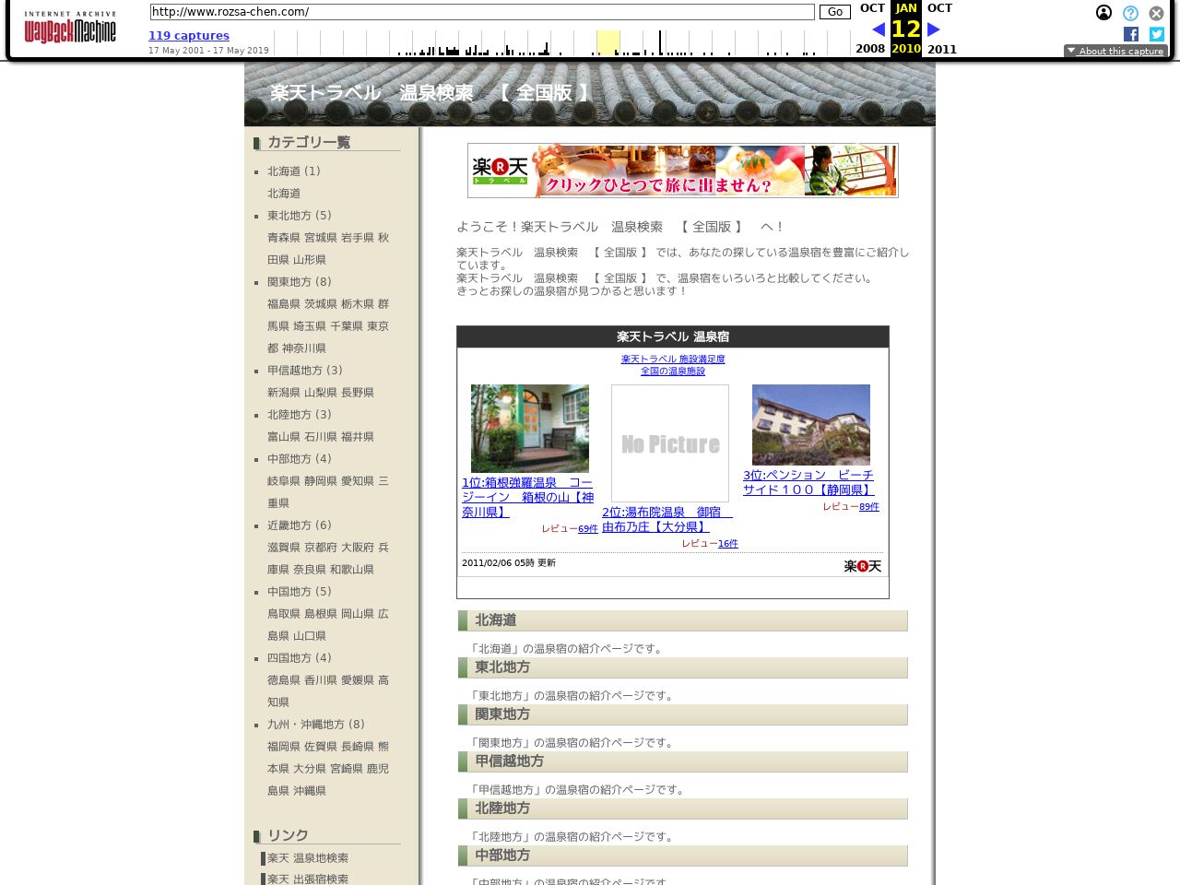The height and width of the screenshot is (885, 1180).
Task: Share this capture on Twitter
Action: [1156, 34]
